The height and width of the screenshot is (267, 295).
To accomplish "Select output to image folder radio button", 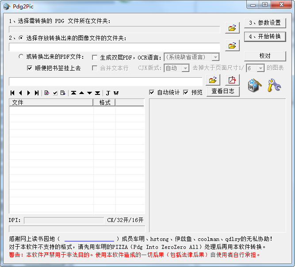I will click(21, 38).
